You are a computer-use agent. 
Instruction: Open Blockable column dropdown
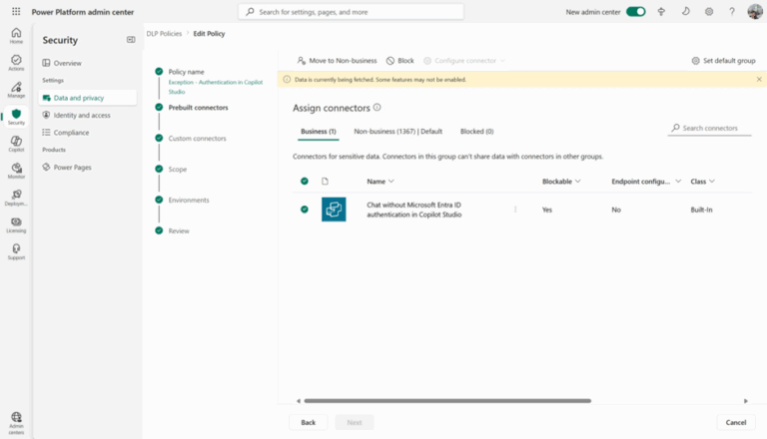561,182
